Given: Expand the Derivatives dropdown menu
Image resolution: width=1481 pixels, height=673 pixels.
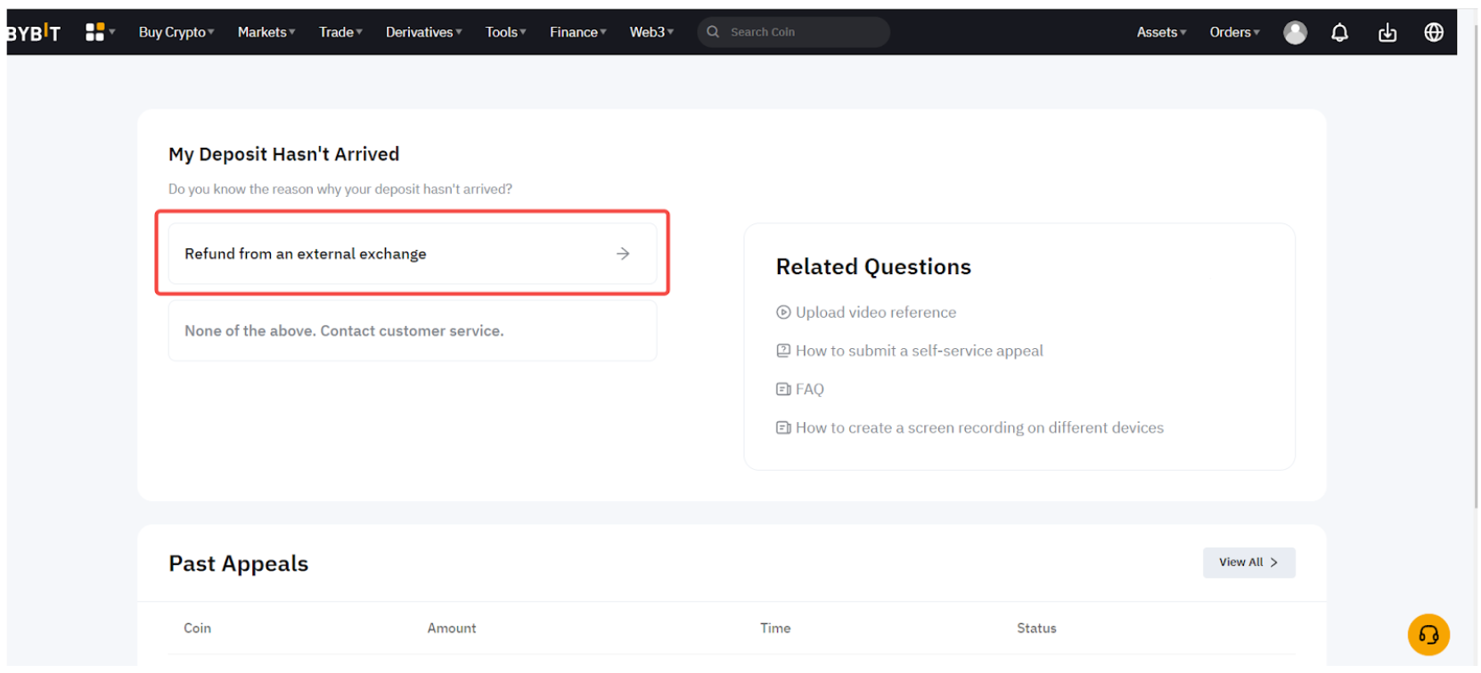Looking at the screenshot, I should pos(423,32).
